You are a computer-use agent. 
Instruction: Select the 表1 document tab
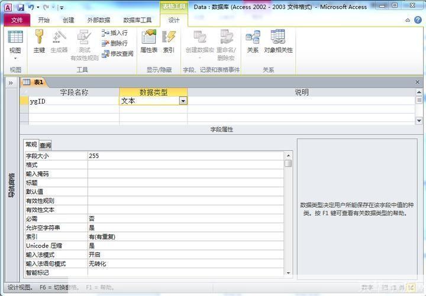click(34, 82)
